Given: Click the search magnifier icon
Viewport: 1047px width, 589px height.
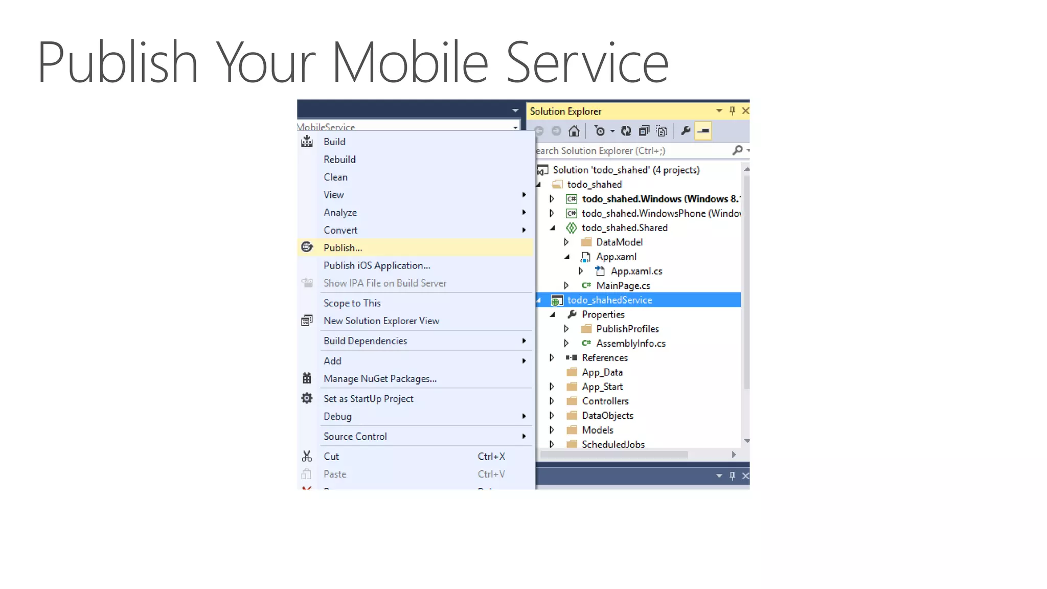Looking at the screenshot, I should 737,150.
